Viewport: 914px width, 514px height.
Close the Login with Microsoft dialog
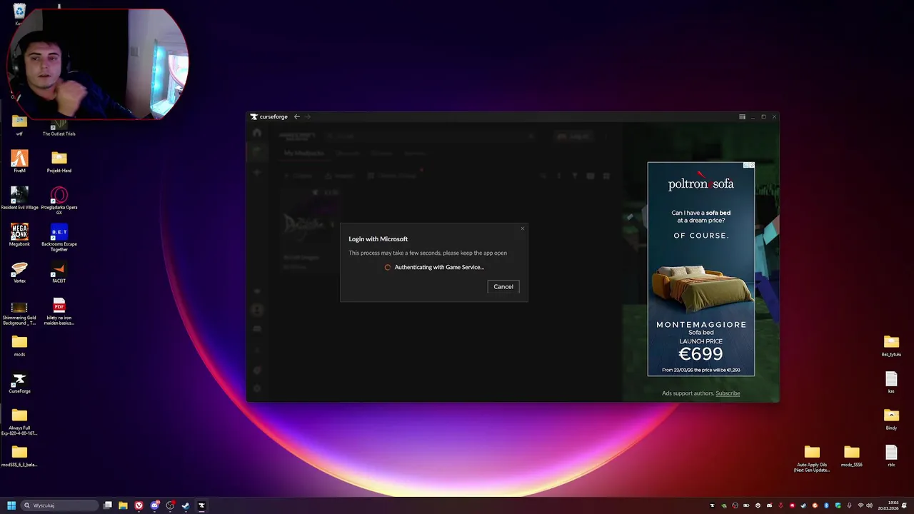[522, 228]
